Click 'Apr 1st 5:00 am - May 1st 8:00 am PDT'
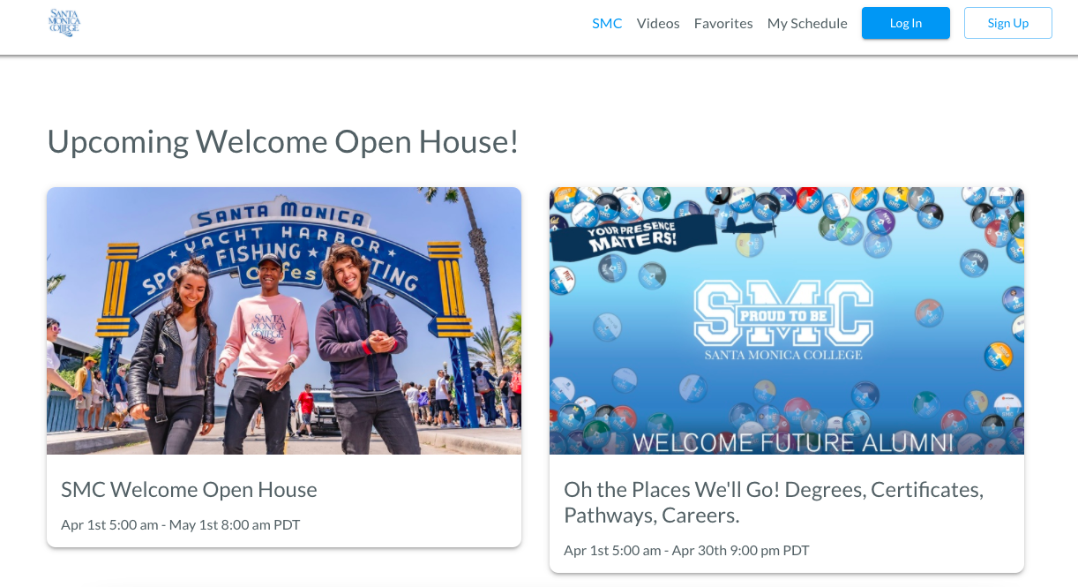Viewport: 1078px width, 587px height. 181,524
